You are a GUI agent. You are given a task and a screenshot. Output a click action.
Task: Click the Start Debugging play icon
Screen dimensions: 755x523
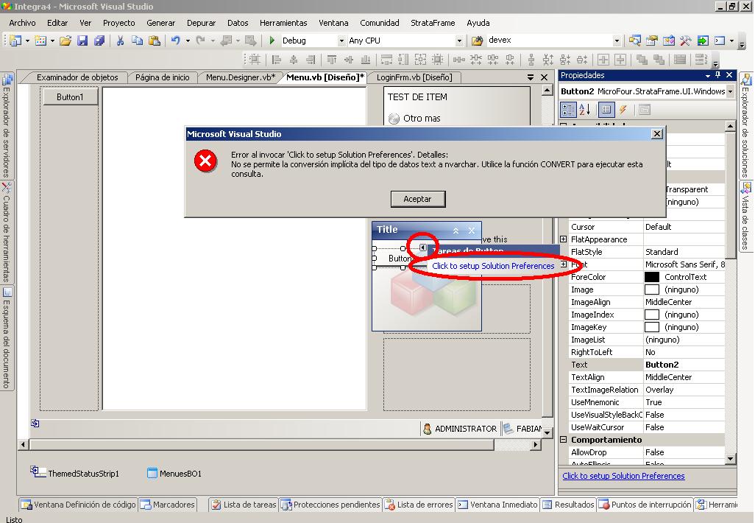pos(272,41)
